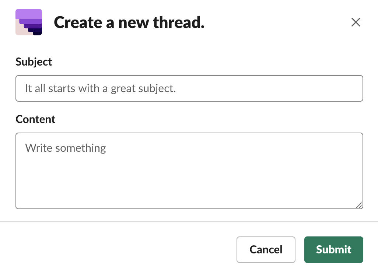This screenshot has width=378, height=274.
Task: Grab the diagonal resize handle of Content
Action: [359, 205]
